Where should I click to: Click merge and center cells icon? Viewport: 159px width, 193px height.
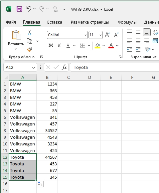pos(155,41)
